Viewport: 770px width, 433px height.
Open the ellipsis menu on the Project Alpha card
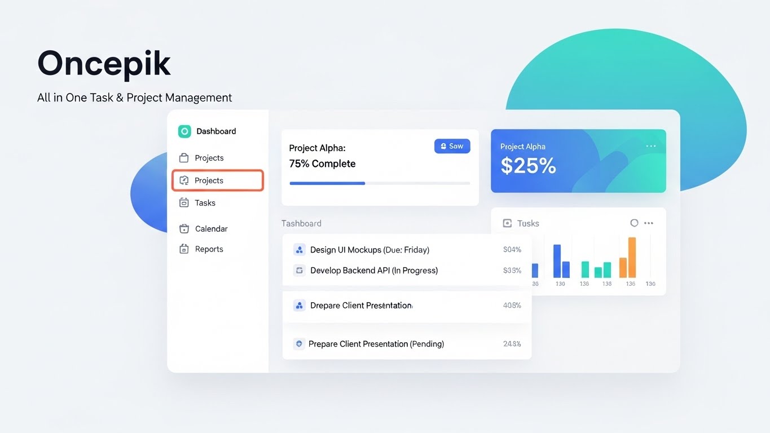[651, 145]
